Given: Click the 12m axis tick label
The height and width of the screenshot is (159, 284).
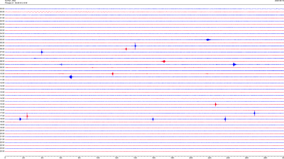Looking at the screenshot, I should (x=117, y=158).
